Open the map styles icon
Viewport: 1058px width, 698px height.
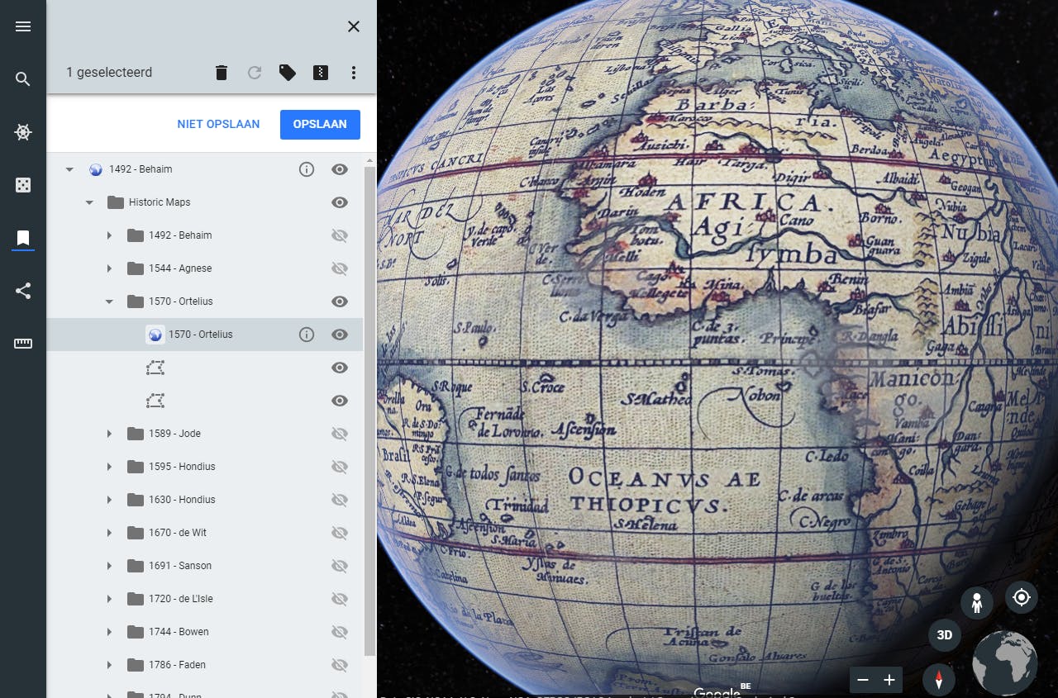[x=22, y=185]
